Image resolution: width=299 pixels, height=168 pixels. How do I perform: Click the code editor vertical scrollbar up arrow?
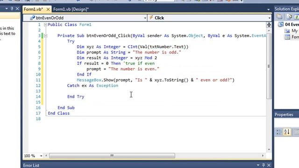coord(269,30)
